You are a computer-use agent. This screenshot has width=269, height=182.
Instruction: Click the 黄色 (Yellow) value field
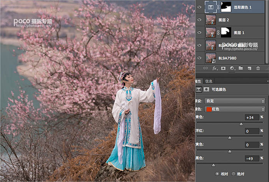coord(252,145)
